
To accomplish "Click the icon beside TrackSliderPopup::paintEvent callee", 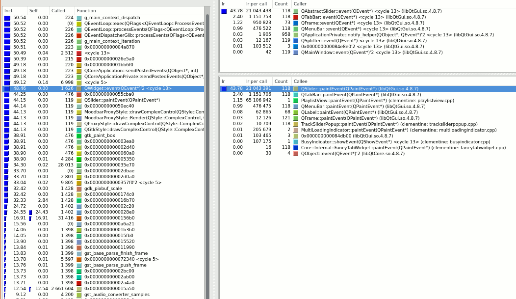I will 296,124.
